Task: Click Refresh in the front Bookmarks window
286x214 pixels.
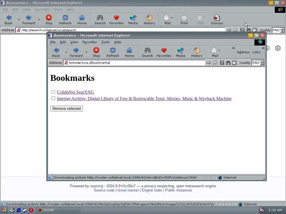Action: pyautogui.click(x=113, y=52)
